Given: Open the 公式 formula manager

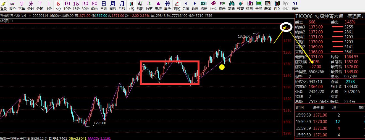Looking at the screenshot, I should pos(213,6).
